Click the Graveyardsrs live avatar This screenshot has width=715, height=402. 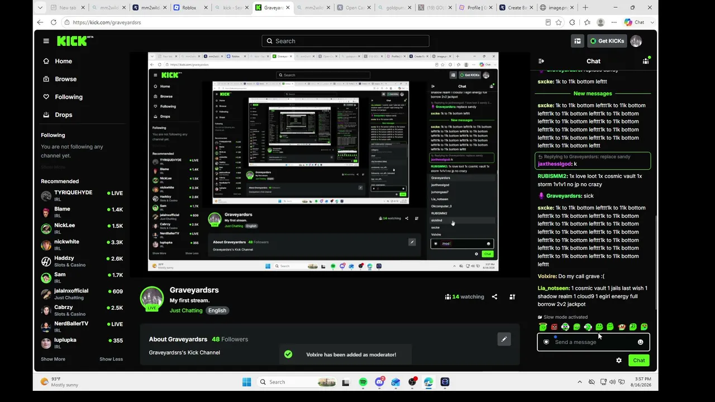coord(152,298)
